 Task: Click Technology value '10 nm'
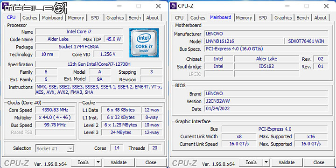tap(47, 54)
